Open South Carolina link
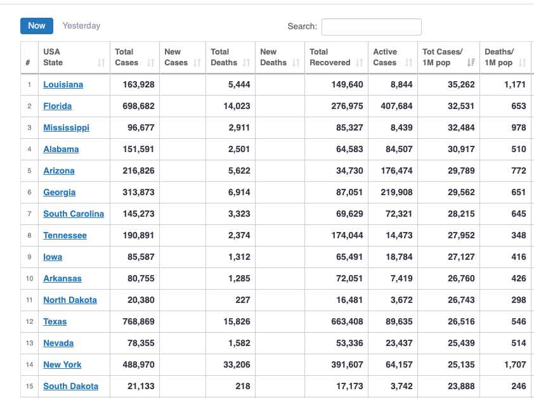Viewport: 534px width, 398px height. tap(74, 214)
